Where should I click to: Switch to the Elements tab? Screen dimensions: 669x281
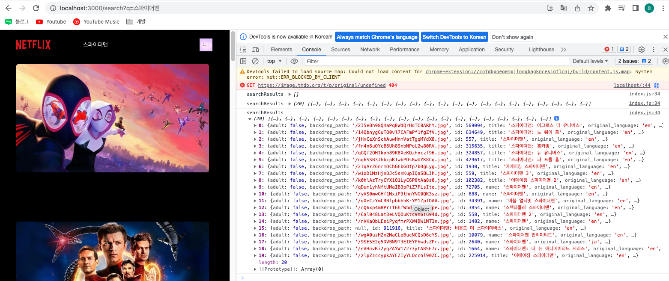point(281,50)
